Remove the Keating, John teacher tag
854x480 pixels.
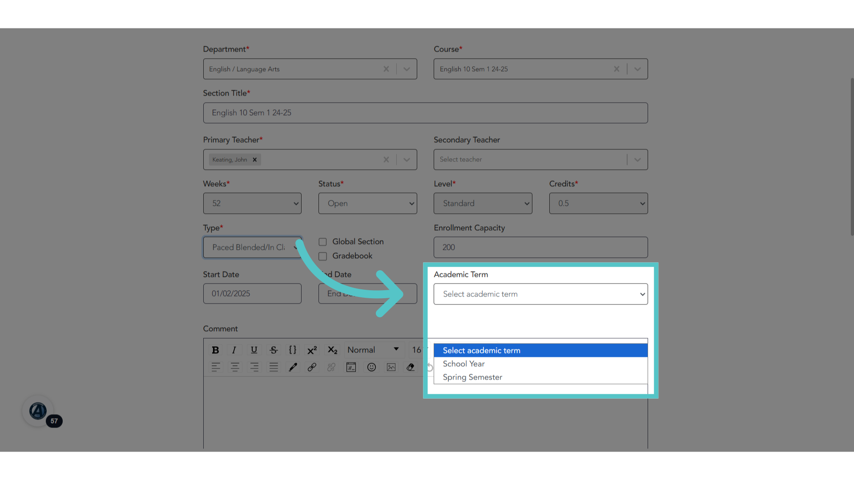click(255, 160)
